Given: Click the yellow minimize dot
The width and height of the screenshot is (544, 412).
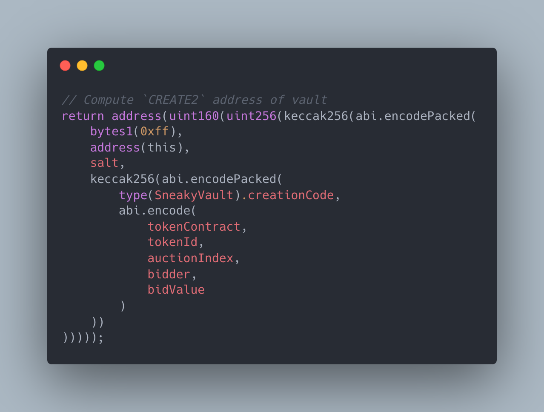Looking at the screenshot, I should pos(82,66).
